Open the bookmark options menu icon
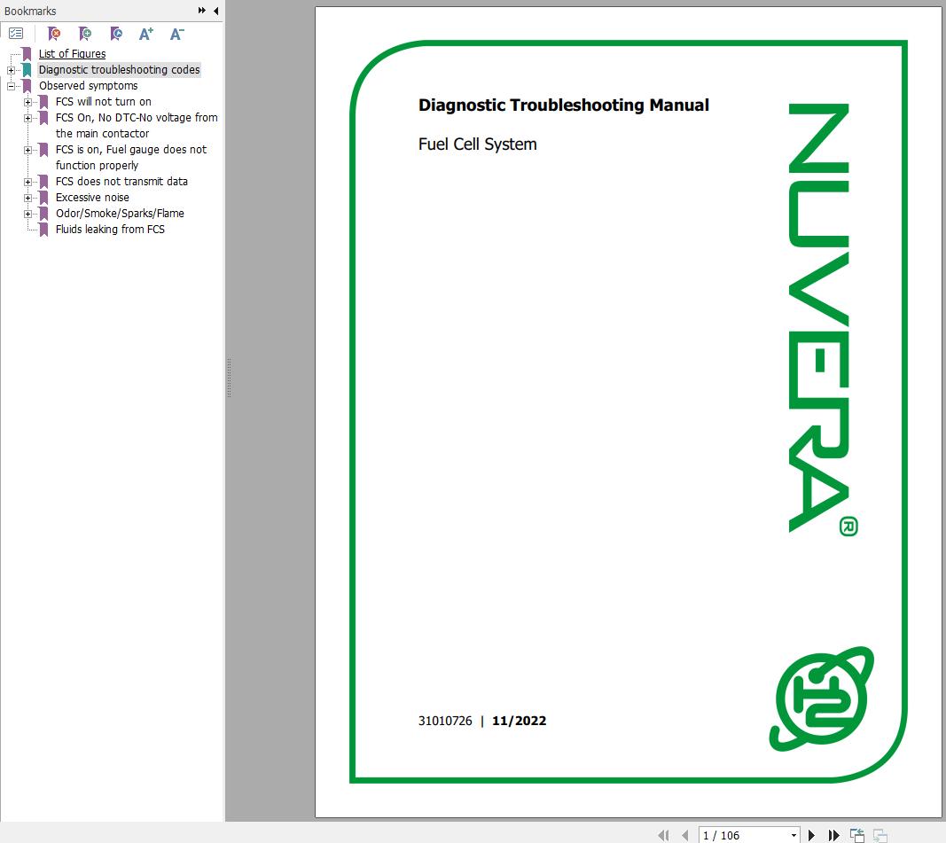The width and height of the screenshot is (946, 843). 16,33
